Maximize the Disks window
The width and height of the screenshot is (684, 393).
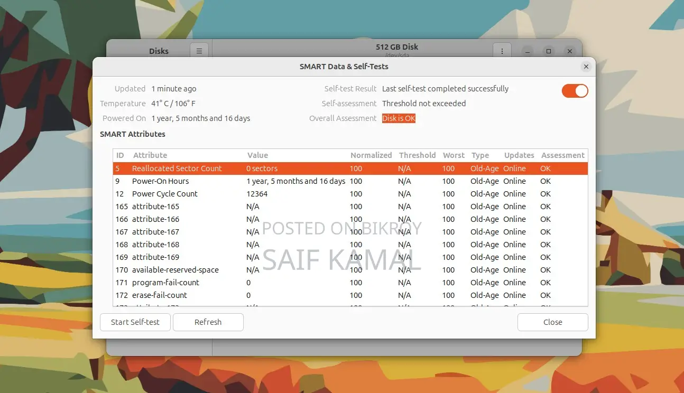click(549, 51)
